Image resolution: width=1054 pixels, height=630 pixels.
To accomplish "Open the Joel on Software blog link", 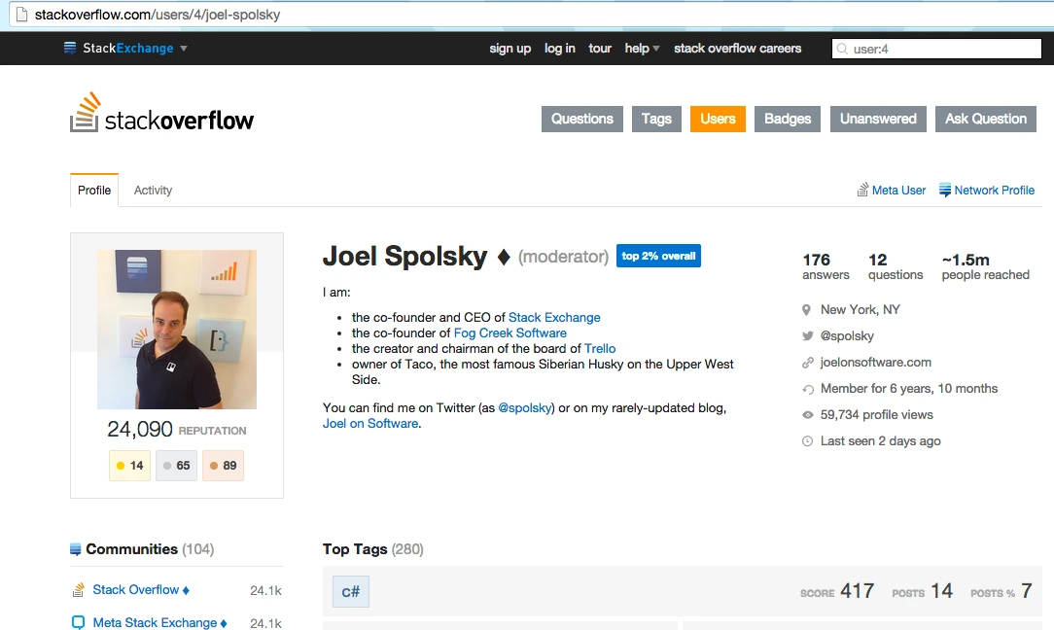I will coord(370,424).
